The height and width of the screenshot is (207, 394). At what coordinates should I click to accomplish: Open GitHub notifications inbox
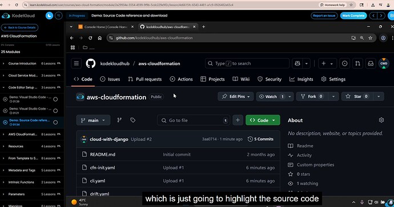[x=371, y=63]
